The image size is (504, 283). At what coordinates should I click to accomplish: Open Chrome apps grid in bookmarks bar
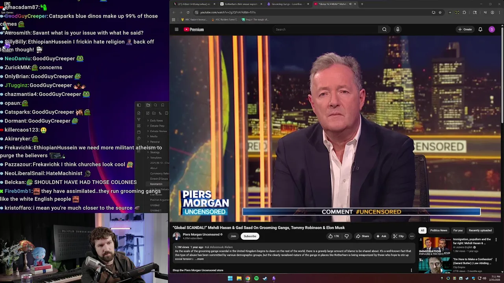click(x=174, y=20)
